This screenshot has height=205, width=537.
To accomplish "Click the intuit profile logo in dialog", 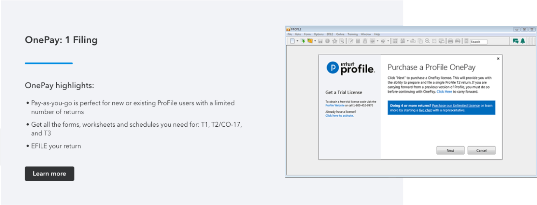I will [x=351, y=68].
